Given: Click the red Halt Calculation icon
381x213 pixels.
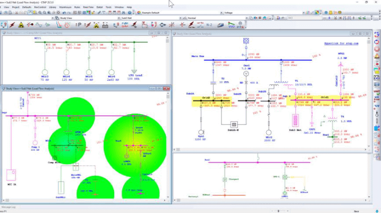Looking at the screenshot, I should (x=377, y=49).
